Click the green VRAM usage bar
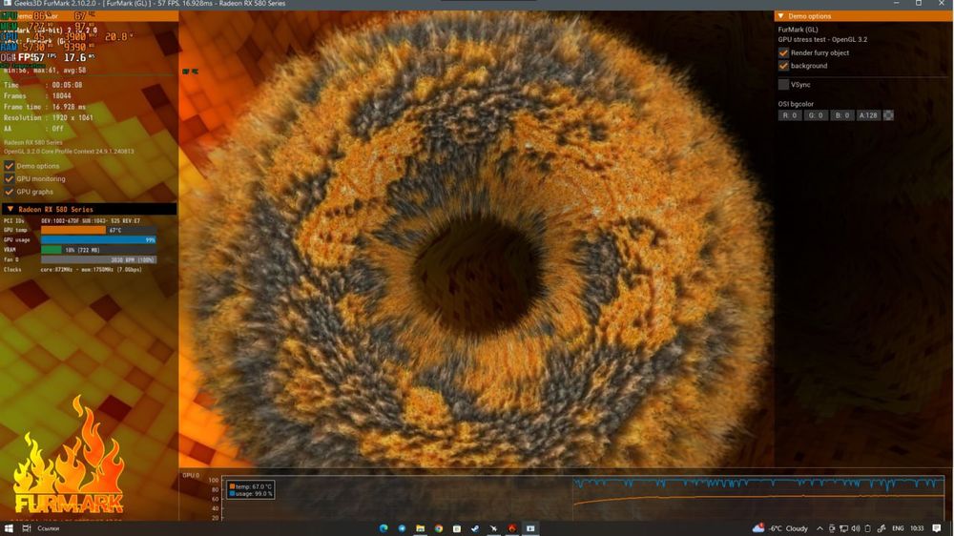Viewport: 954px width, 536px height. pos(52,250)
